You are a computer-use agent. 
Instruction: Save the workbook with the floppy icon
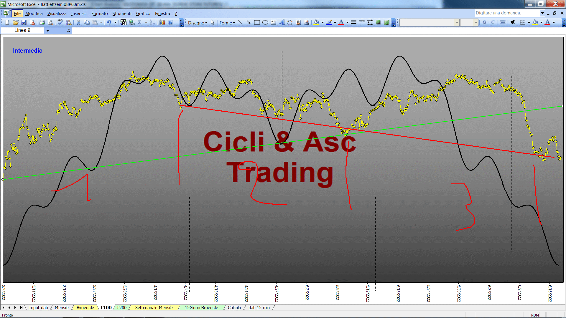(x=24, y=22)
